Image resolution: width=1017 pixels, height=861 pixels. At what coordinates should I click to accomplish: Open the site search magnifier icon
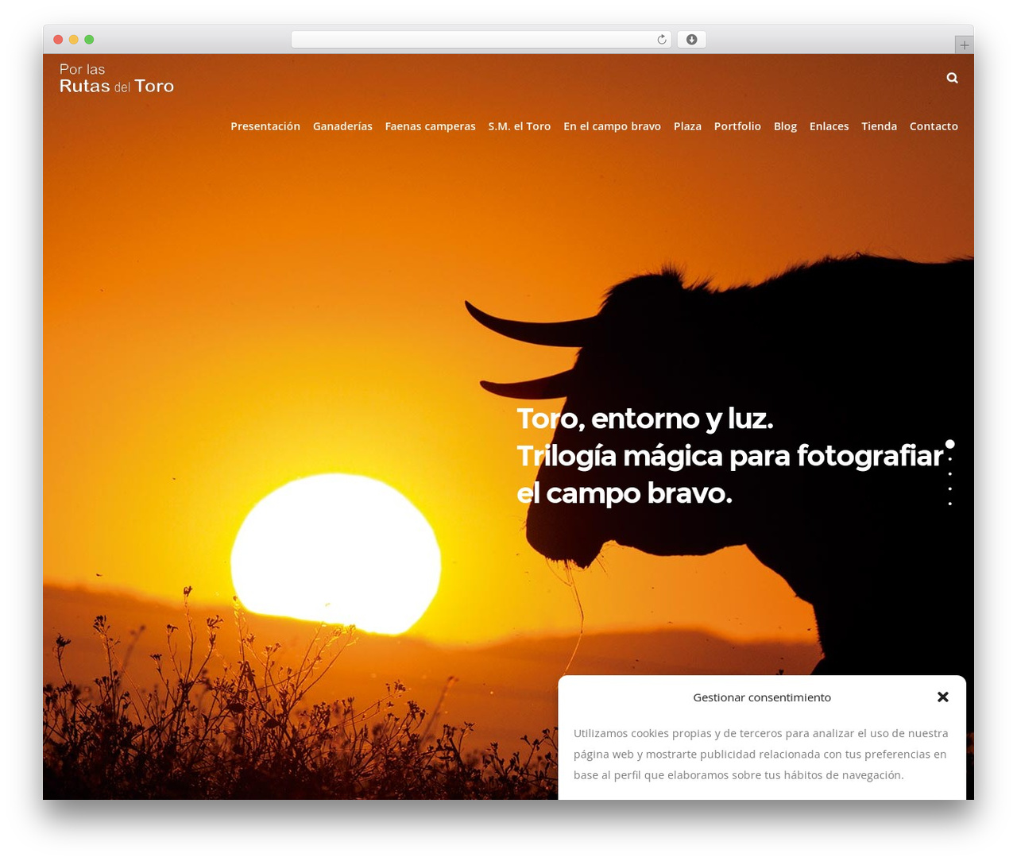click(952, 78)
